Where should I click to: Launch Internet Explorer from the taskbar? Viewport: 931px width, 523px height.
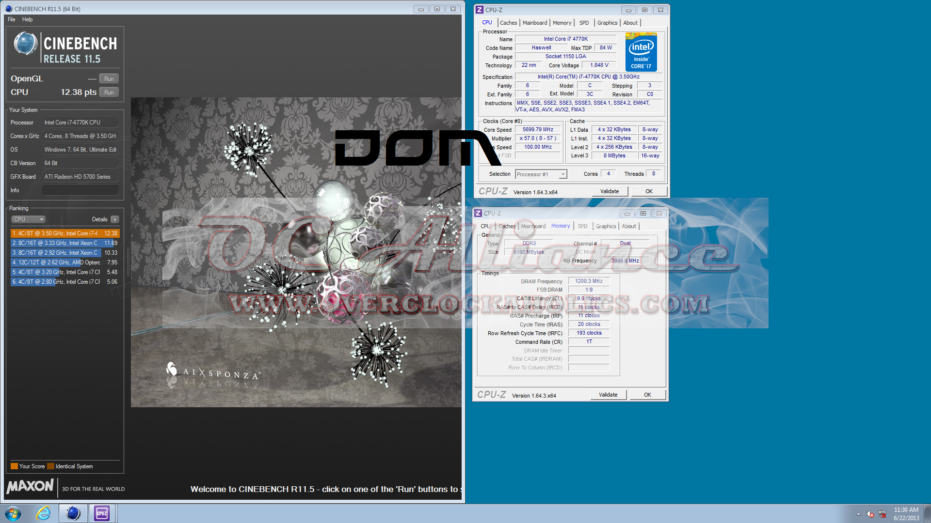pos(44,513)
